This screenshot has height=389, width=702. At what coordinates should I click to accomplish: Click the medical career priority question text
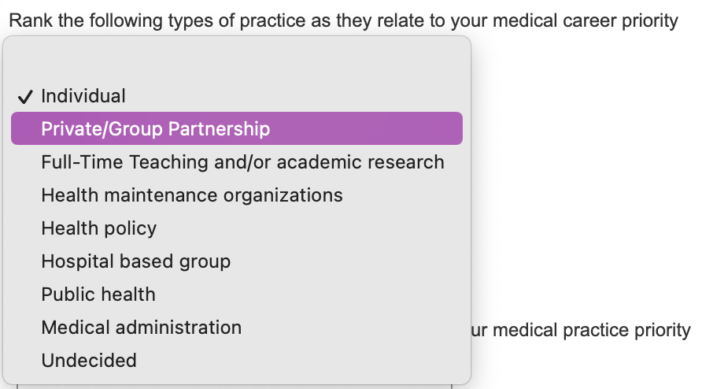343,20
